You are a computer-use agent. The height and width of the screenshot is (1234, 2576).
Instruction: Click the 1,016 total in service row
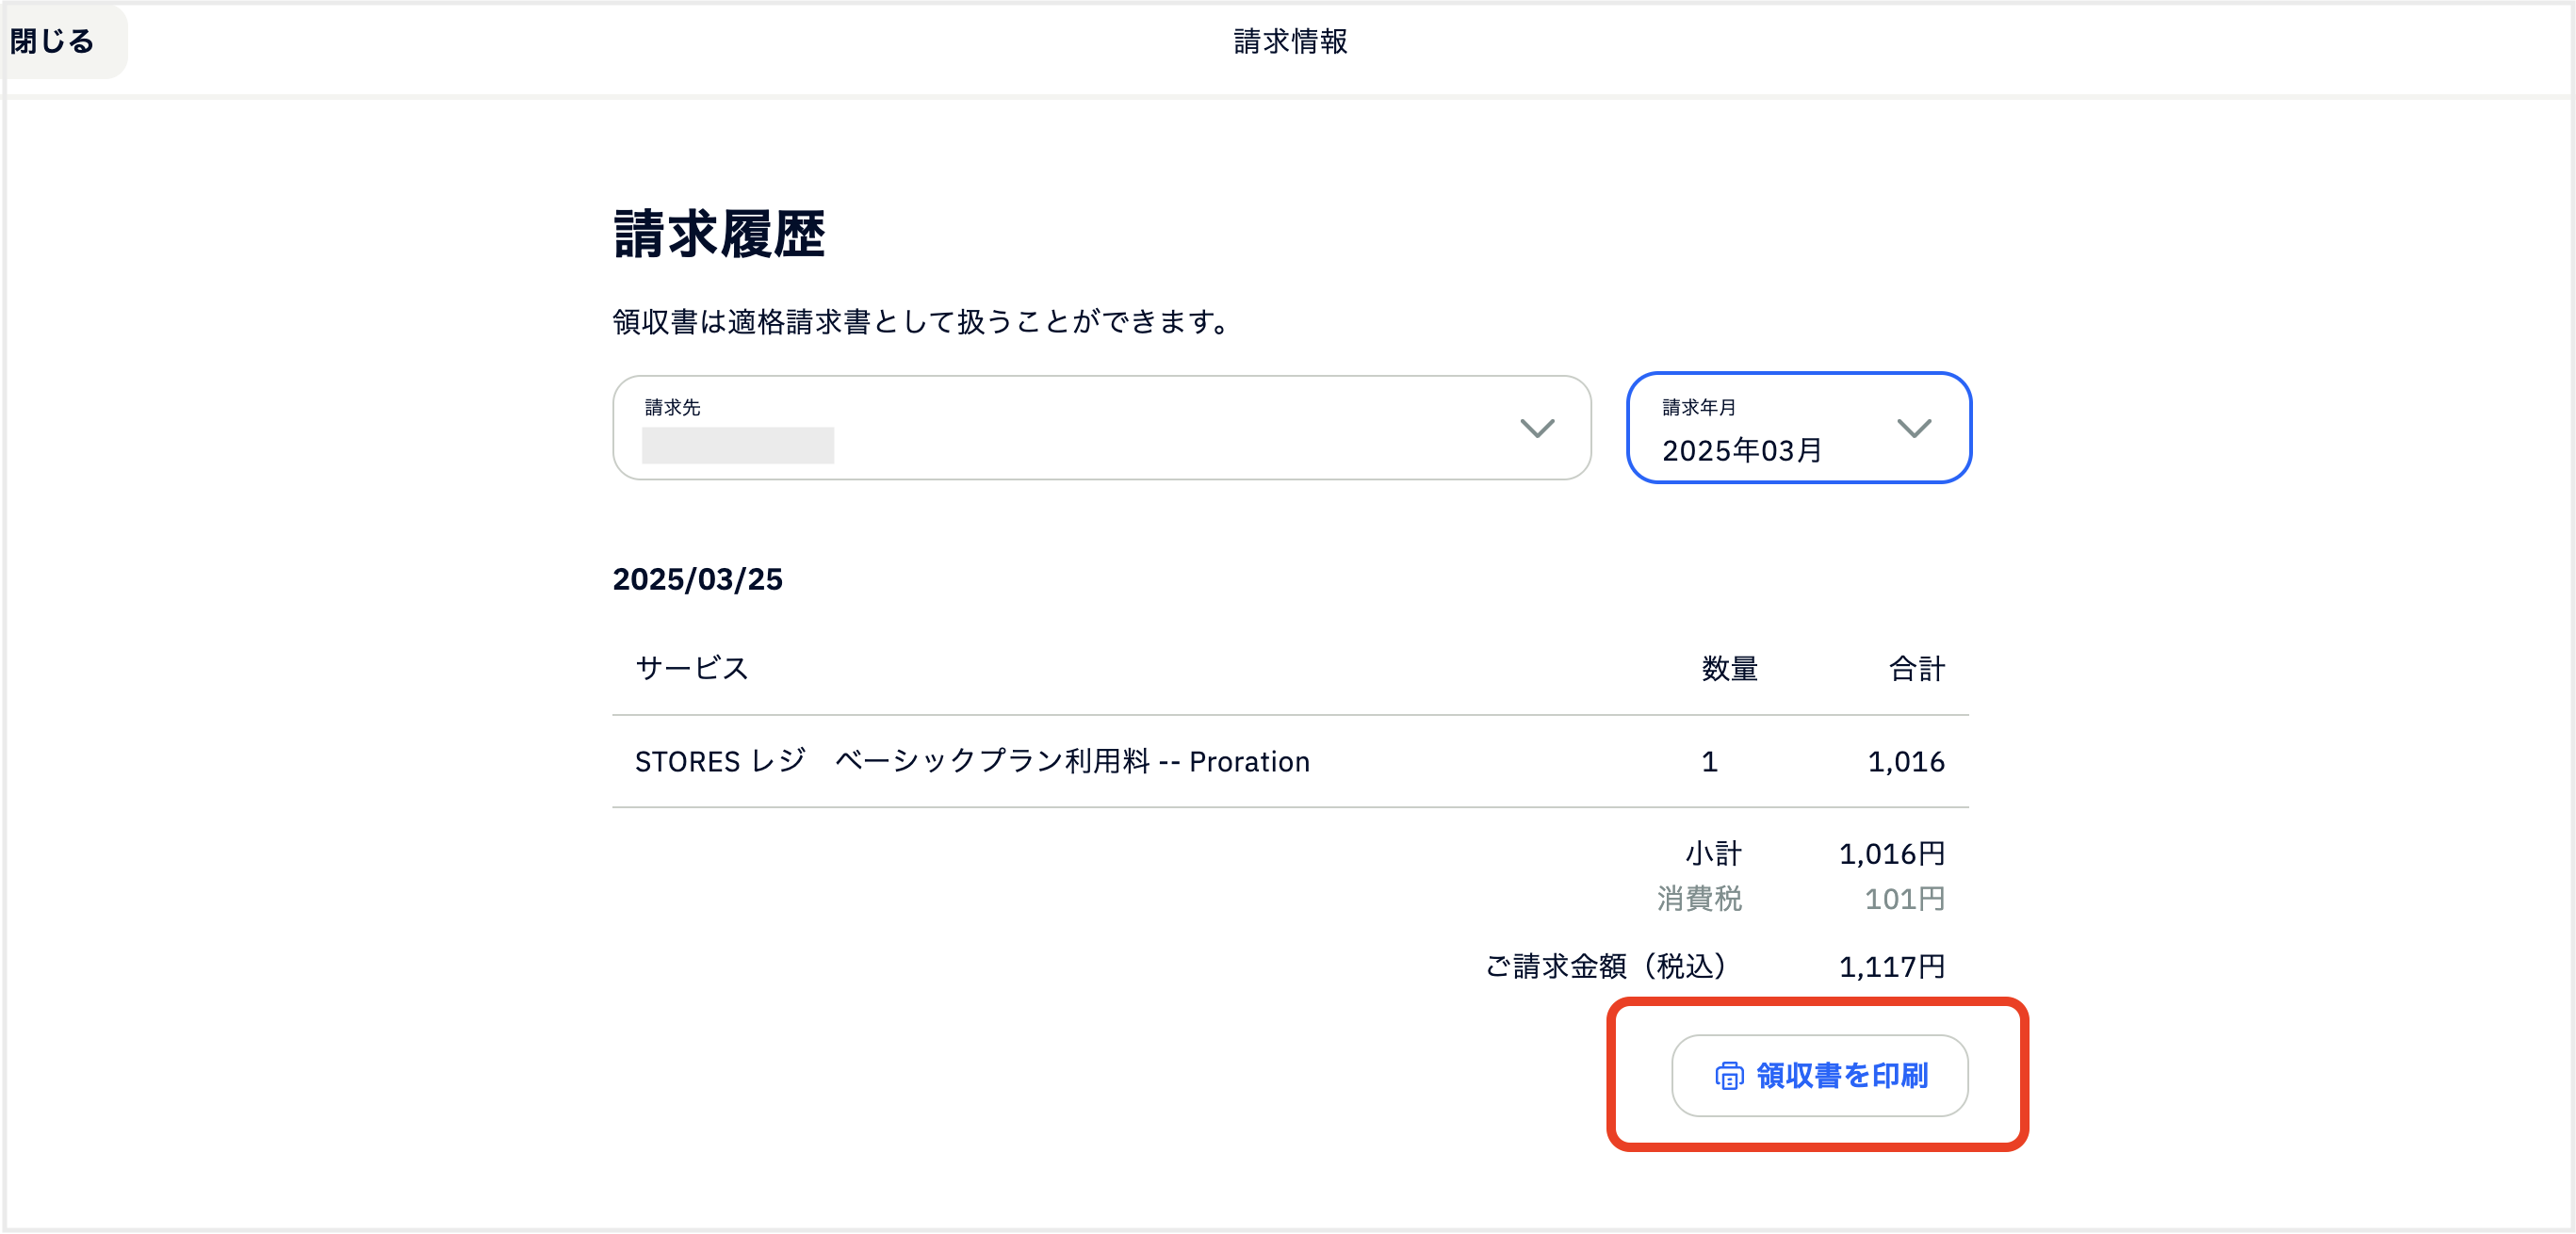(1906, 762)
